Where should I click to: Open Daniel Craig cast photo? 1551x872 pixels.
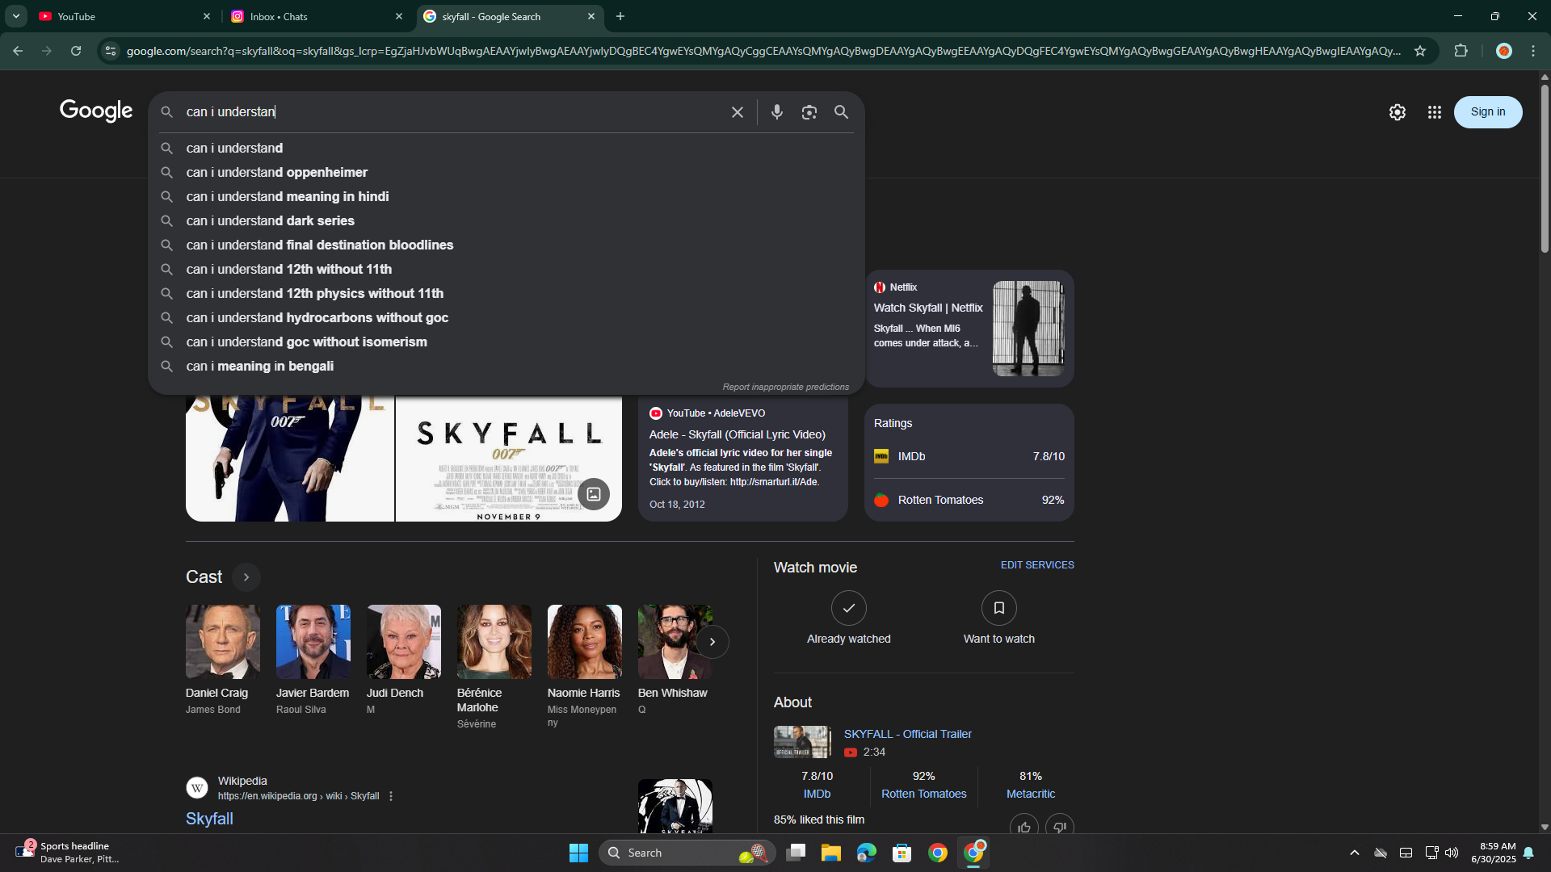[222, 642]
